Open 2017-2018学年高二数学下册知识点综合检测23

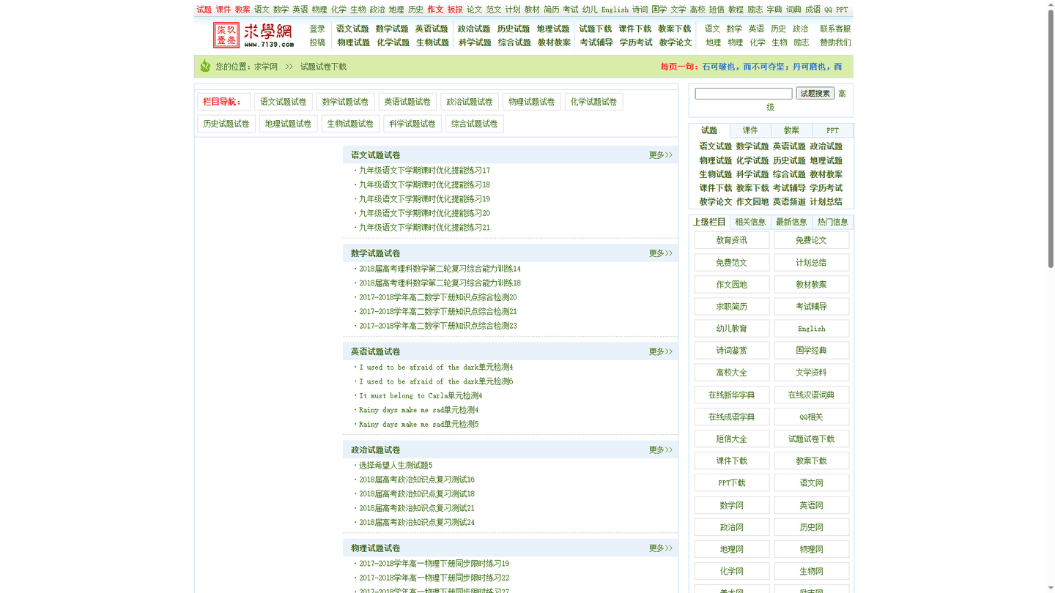click(x=438, y=326)
